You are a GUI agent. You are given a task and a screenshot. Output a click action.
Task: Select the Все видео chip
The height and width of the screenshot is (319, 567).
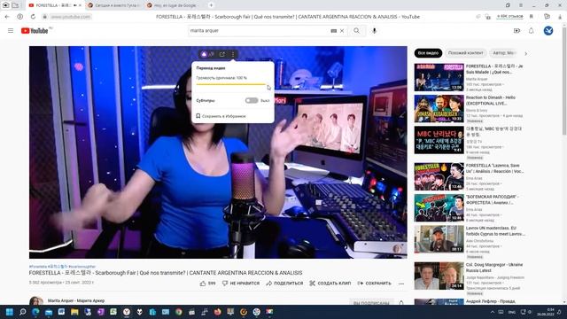coord(428,53)
